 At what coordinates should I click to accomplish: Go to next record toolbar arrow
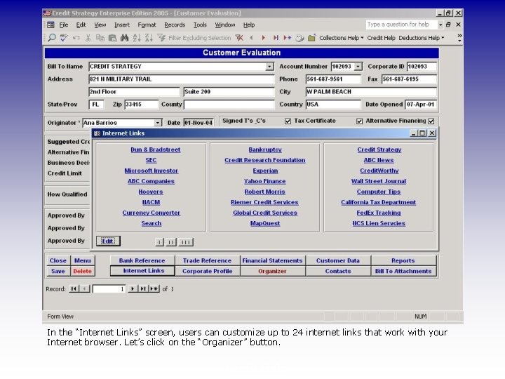[x=264, y=38]
